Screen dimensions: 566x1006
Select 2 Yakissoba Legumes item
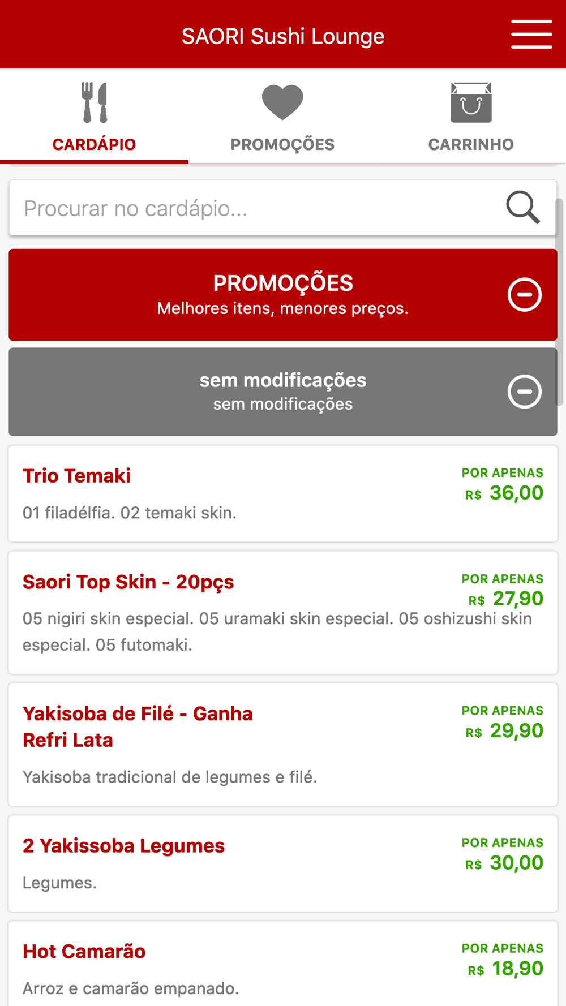pyautogui.click(x=124, y=846)
